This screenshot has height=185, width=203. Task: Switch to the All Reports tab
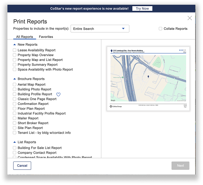click(x=24, y=37)
